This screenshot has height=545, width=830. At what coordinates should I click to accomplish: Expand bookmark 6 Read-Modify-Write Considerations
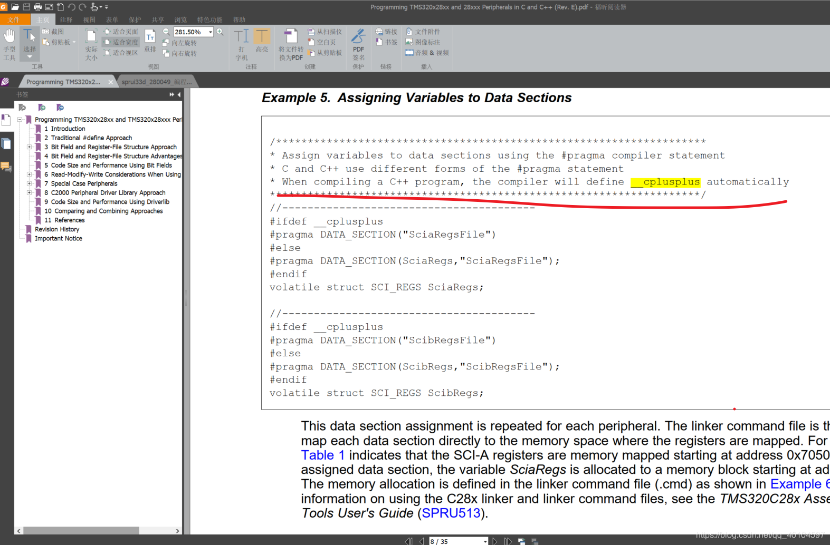pos(30,174)
